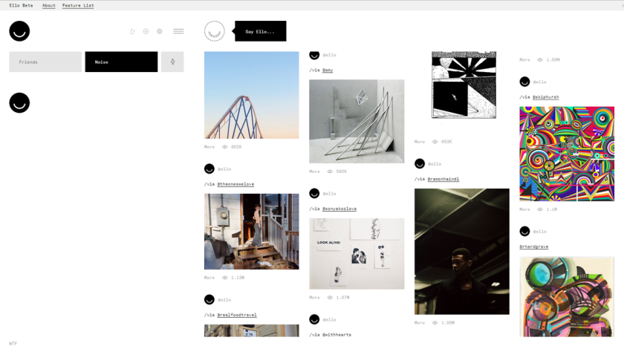Image resolution: width=624 pixels, height=346 pixels.
Task: Open the @ramonhaindl via link
Action: 443,179
